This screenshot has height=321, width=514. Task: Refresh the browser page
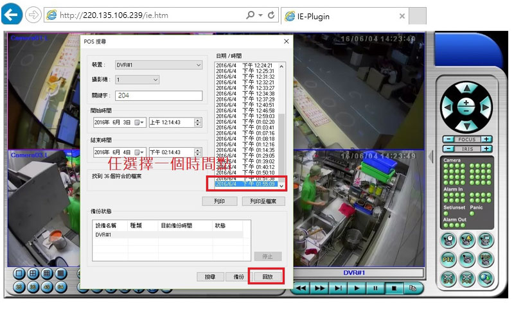[x=271, y=15]
